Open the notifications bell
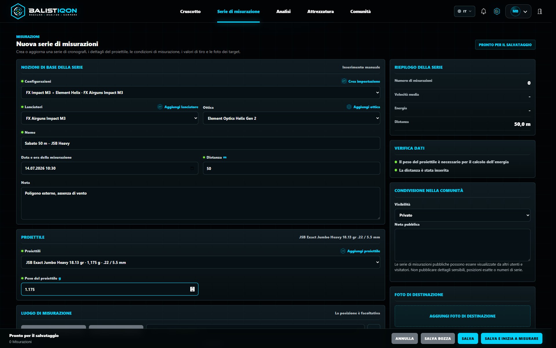 click(483, 11)
